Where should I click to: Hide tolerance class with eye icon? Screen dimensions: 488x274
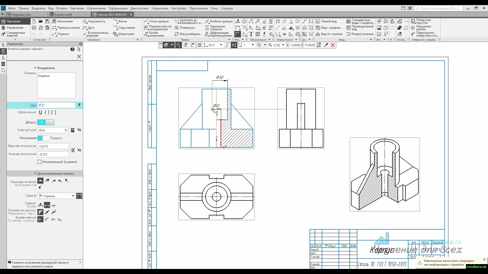coord(79,130)
